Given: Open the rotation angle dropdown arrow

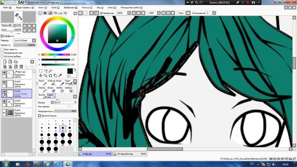Looking at the screenshot, I should 159,13.
